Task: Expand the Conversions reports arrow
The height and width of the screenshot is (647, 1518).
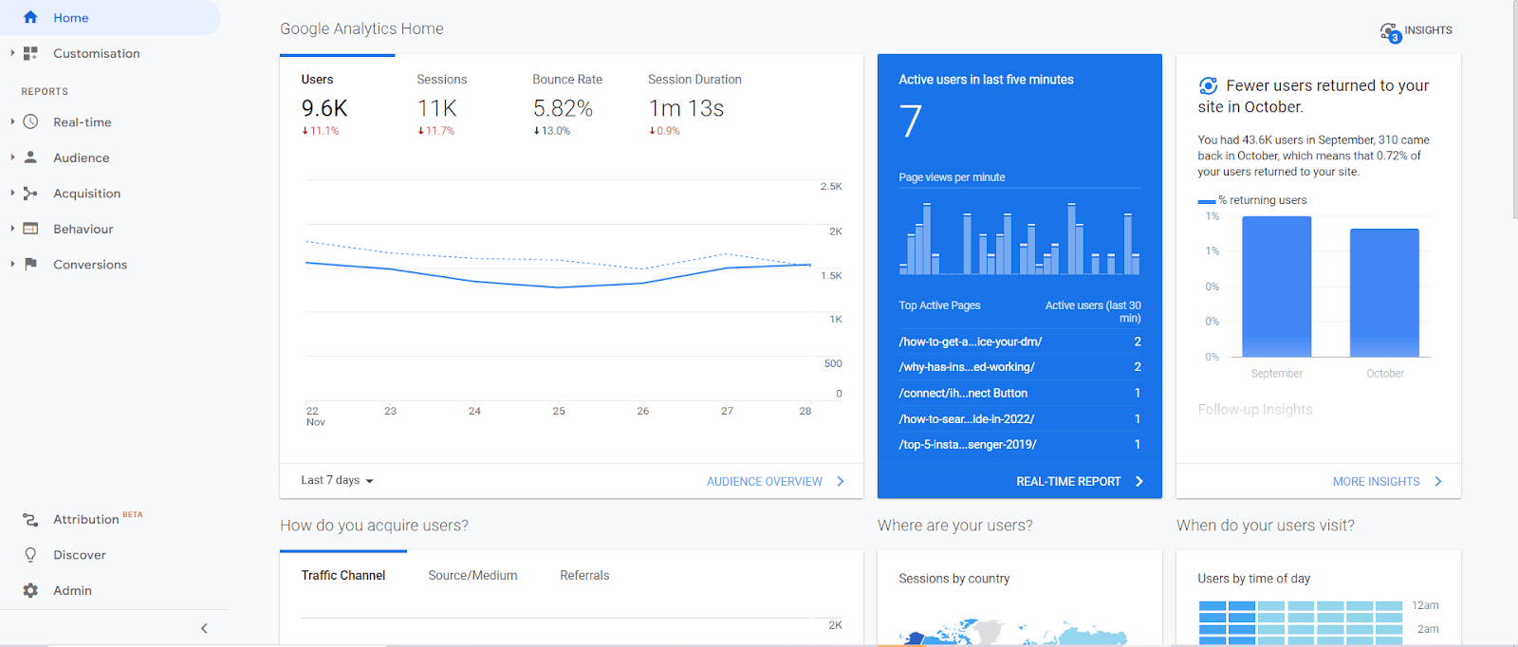Action: click(12, 264)
